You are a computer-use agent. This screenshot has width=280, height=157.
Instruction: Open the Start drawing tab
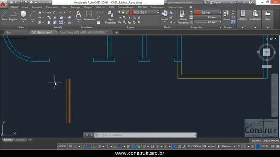(x=9, y=33)
